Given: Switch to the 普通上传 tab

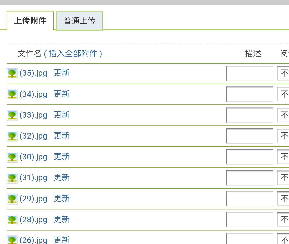Looking at the screenshot, I should point(79,21).
